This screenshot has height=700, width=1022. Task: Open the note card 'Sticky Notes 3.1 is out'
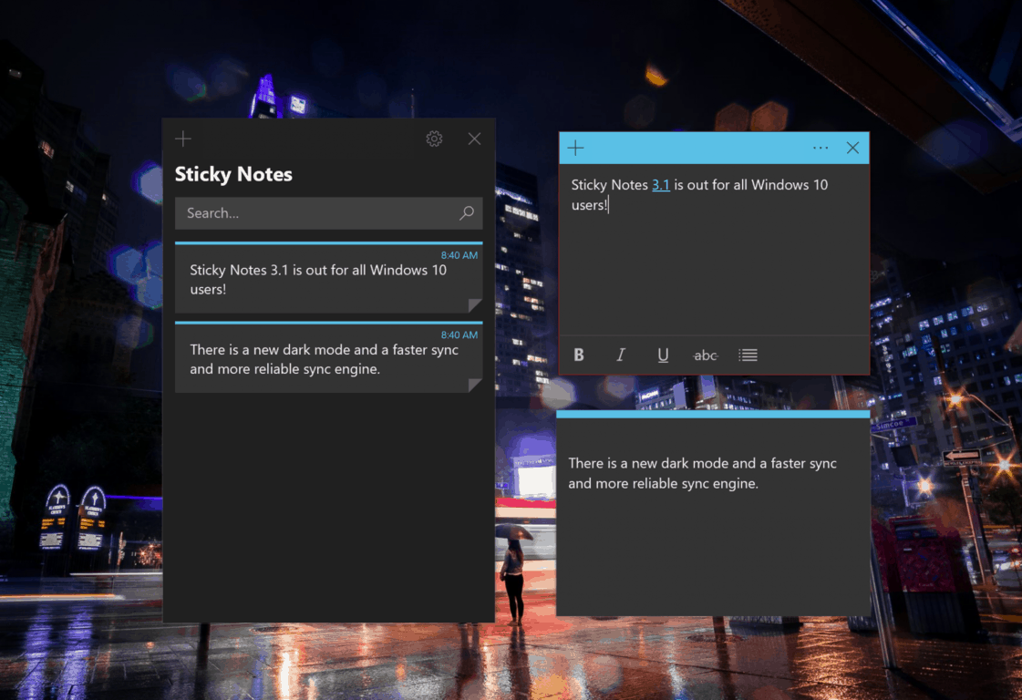[x=328, y=278]
